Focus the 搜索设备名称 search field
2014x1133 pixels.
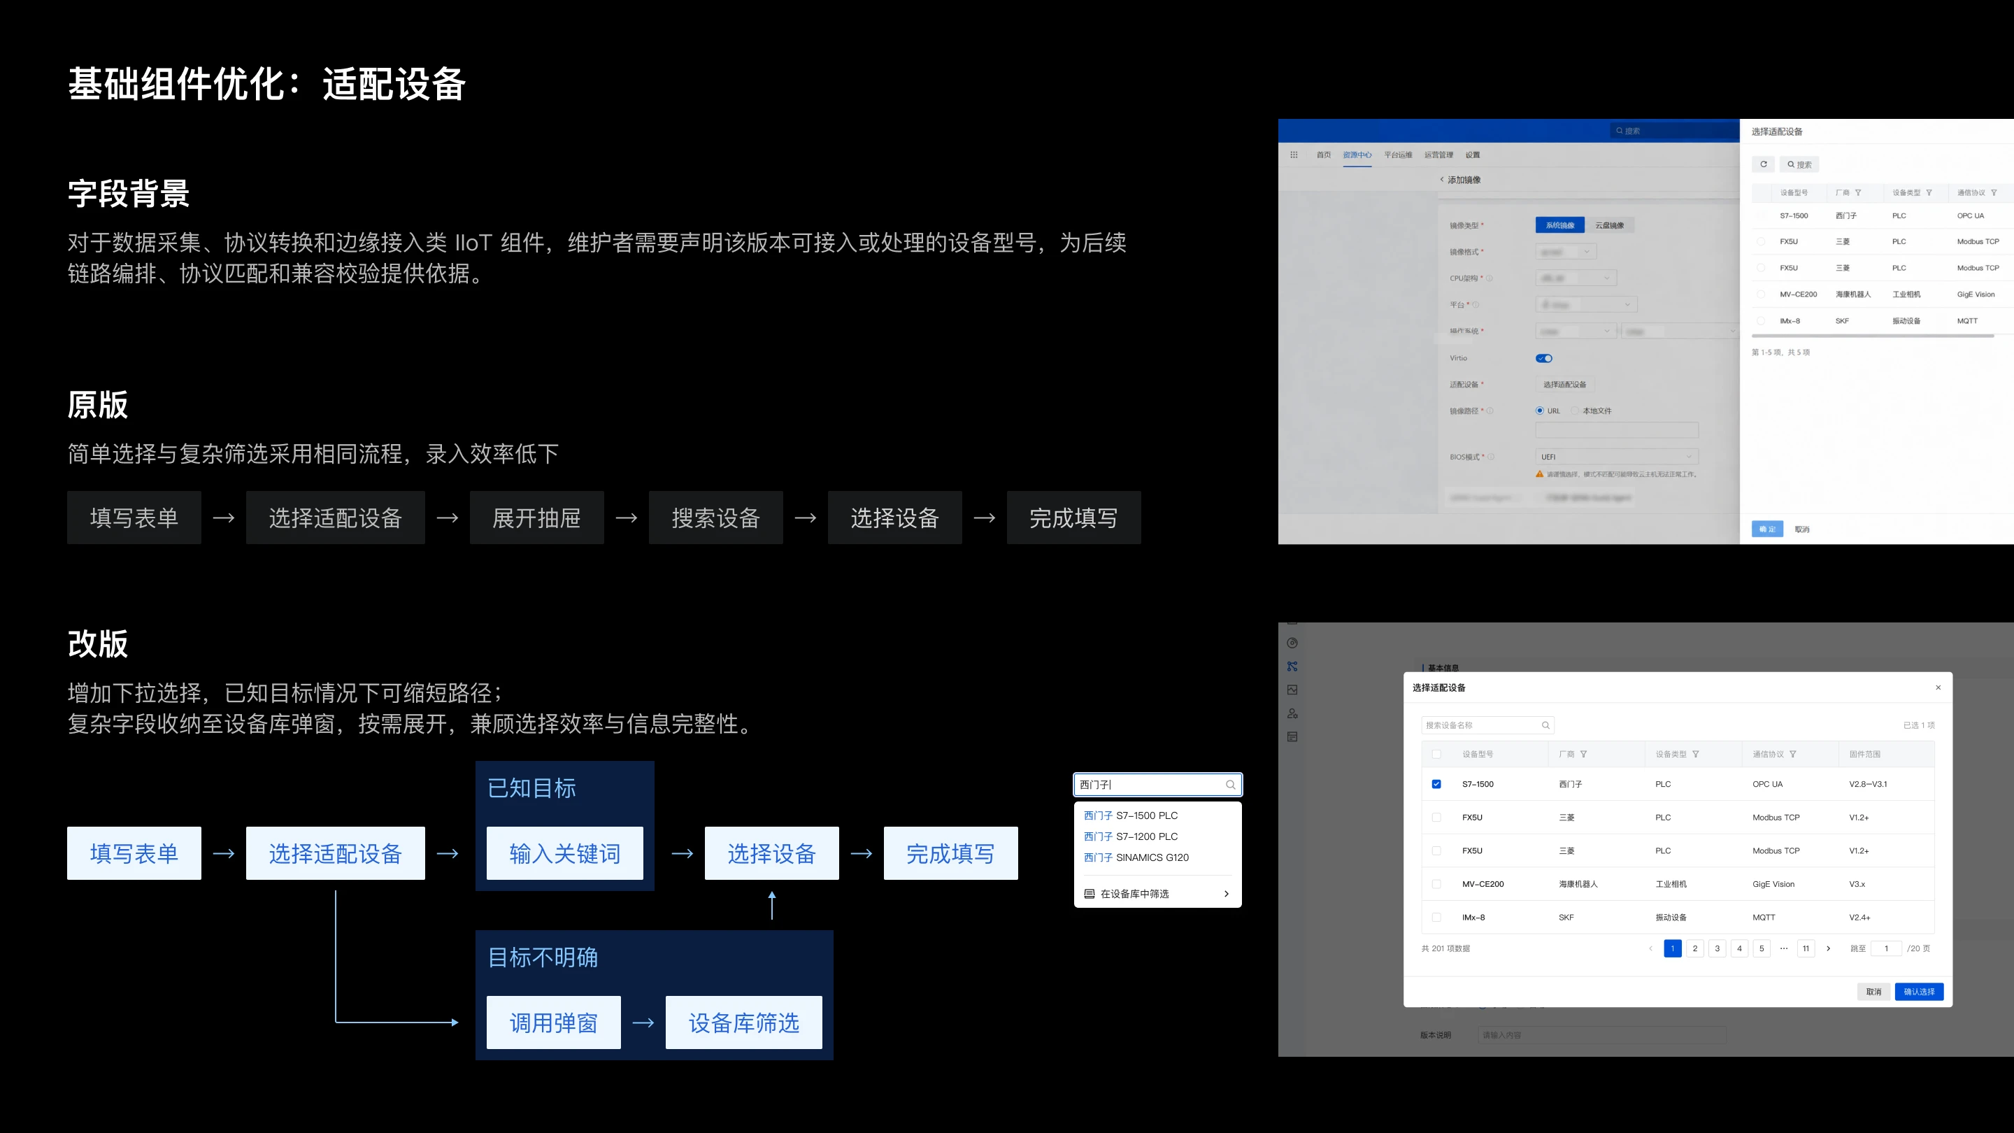1487,726
